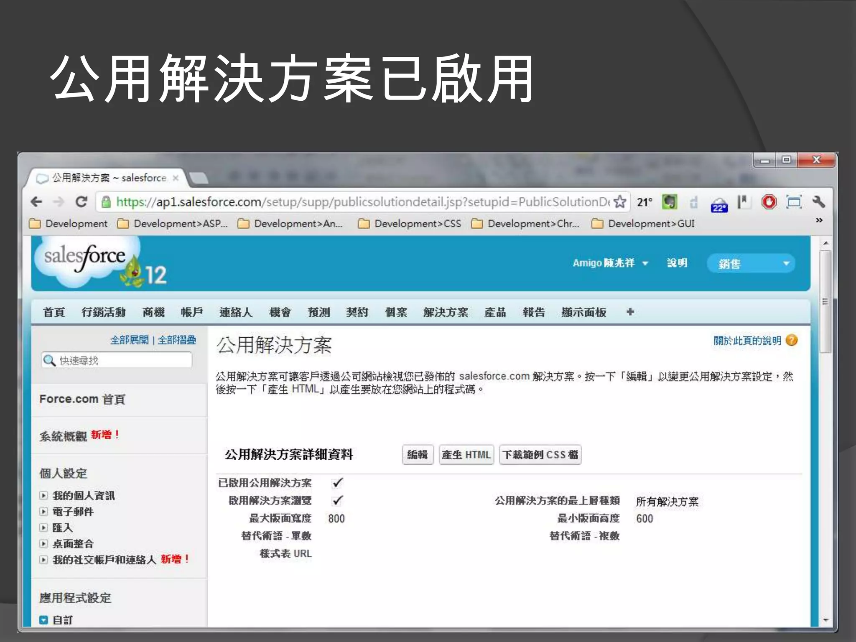
Task: Open the 首頁 tab
Action: point(54,312)
